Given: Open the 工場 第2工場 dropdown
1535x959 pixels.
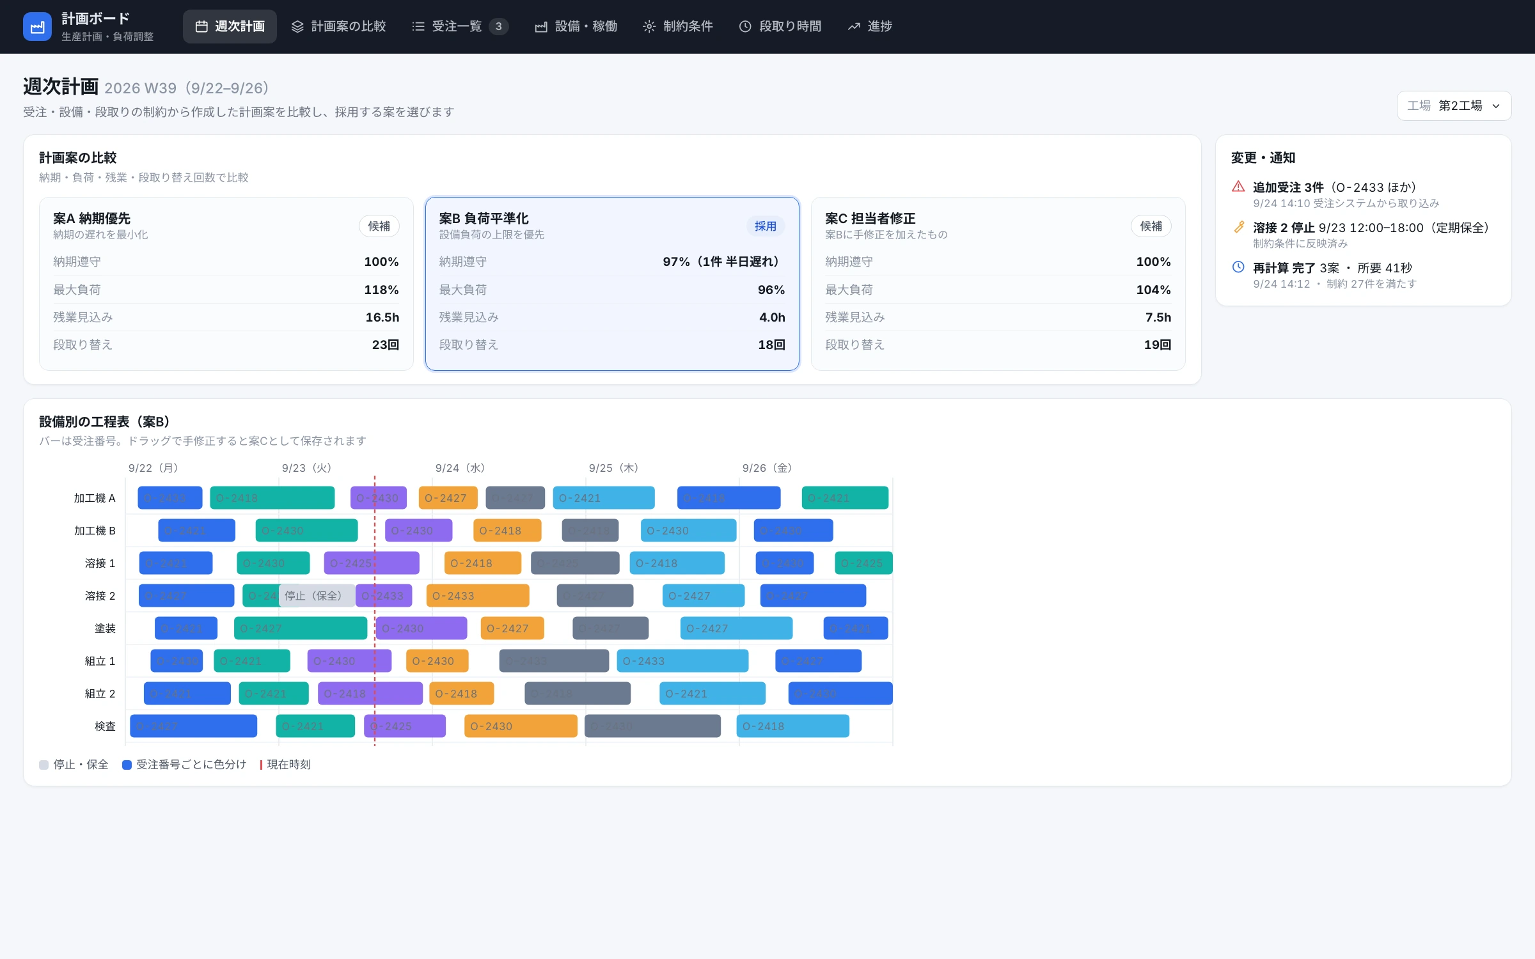Looking at the screenshot, I should [x=1454, y=106].
